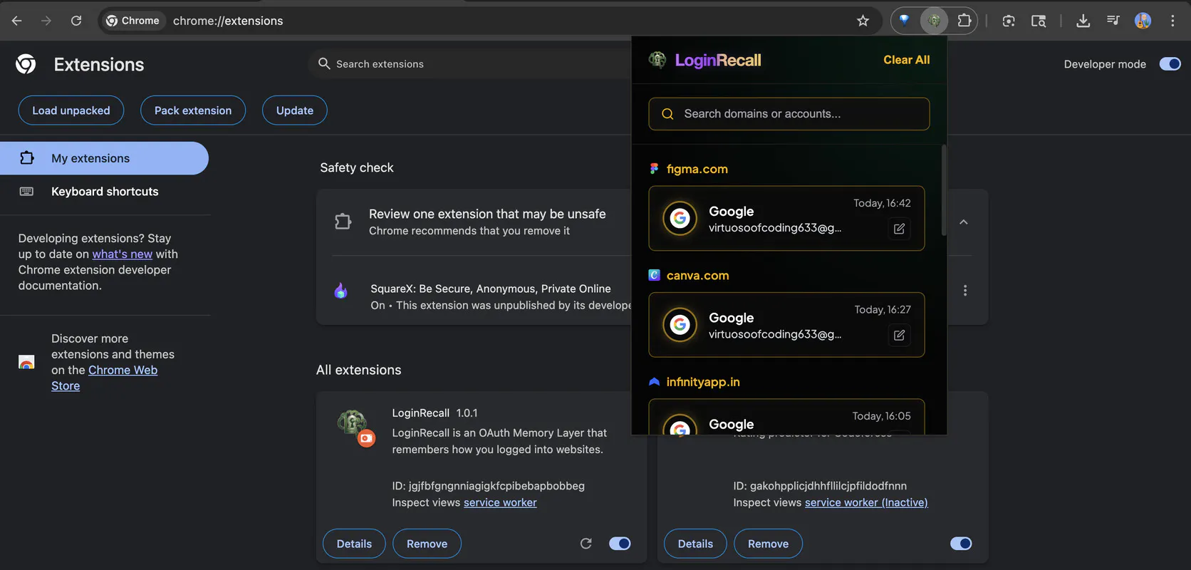Viewport: 1191px width, 570px height.
Task: Open the Chrome downloads icon
Action: click(x=1083, y=21)
